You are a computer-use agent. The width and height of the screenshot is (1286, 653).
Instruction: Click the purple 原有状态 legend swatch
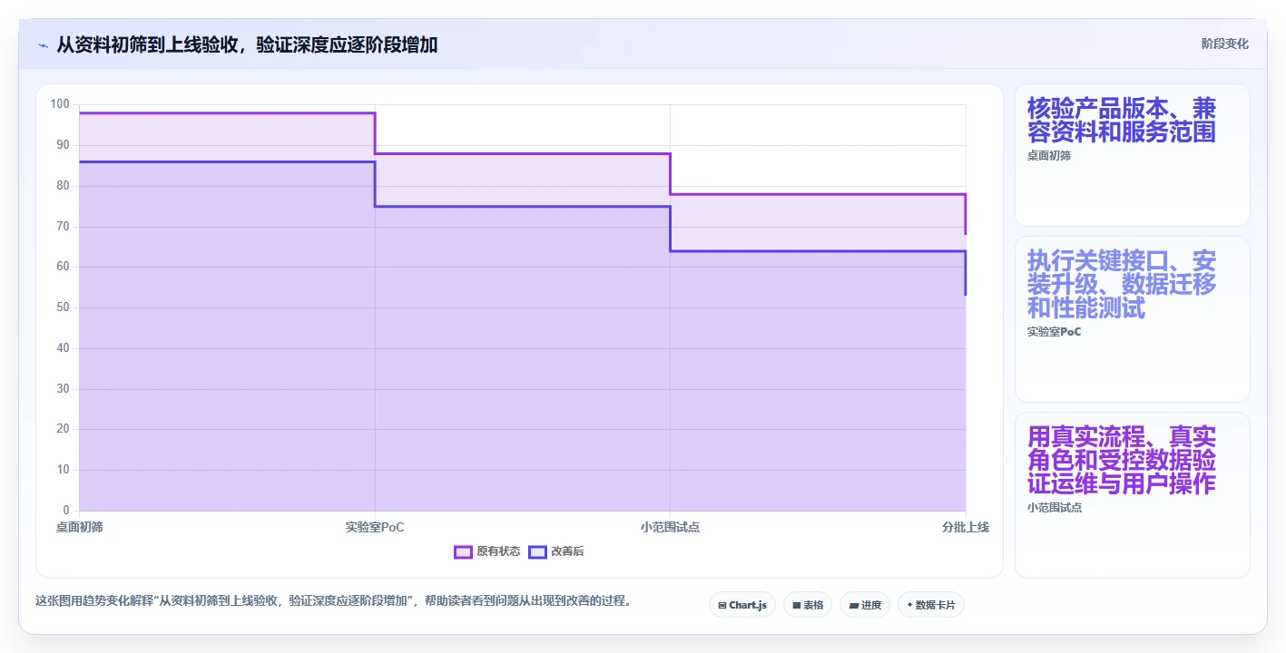463,551
